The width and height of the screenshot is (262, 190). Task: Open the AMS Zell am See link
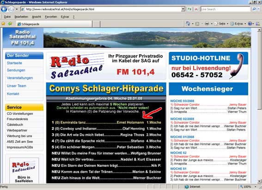pyautogui.click(x=20, y=142)
